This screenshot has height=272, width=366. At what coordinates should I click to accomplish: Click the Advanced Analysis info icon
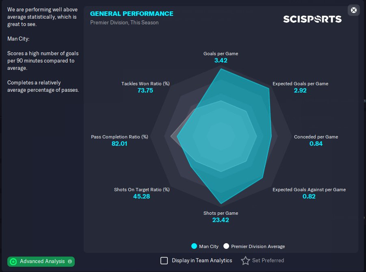click(70, 261)
